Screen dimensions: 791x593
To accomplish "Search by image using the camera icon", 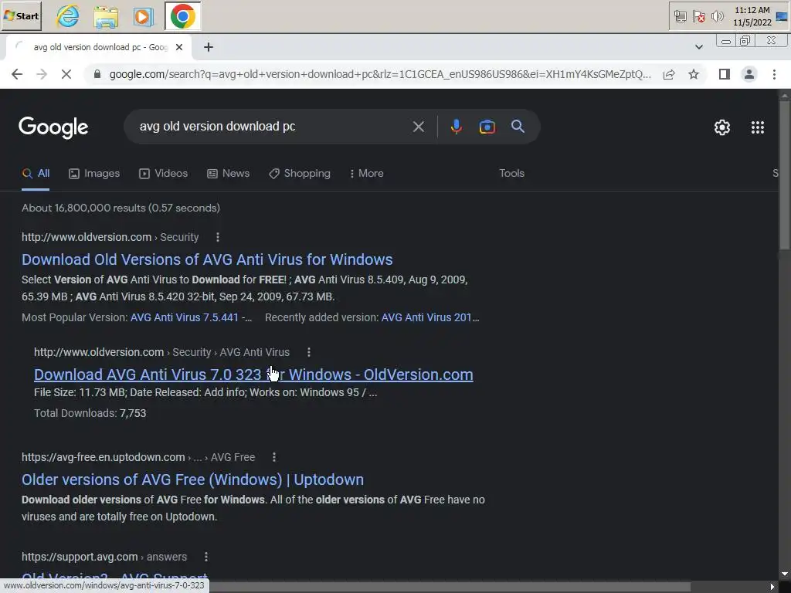I will pyautogui.click(x=487, y=127).
